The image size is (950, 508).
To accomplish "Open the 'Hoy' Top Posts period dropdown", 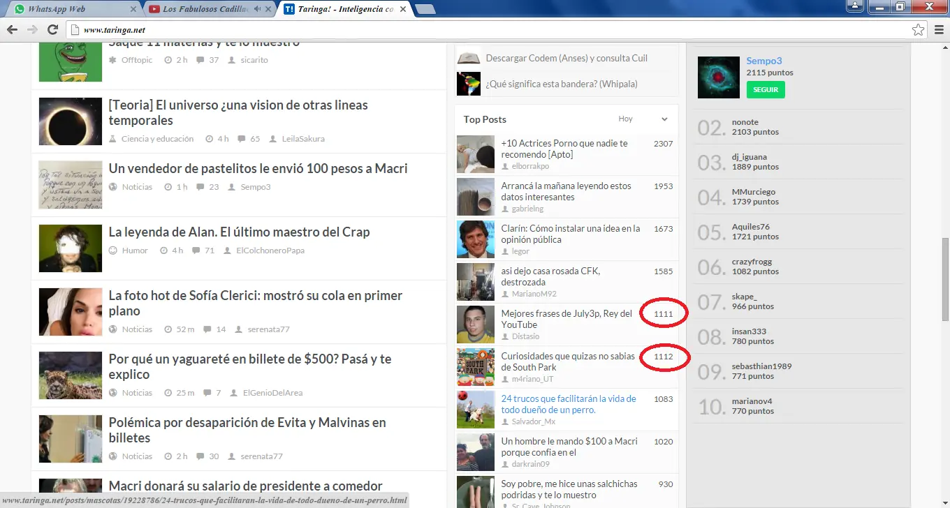I will [x=643, y=119].
